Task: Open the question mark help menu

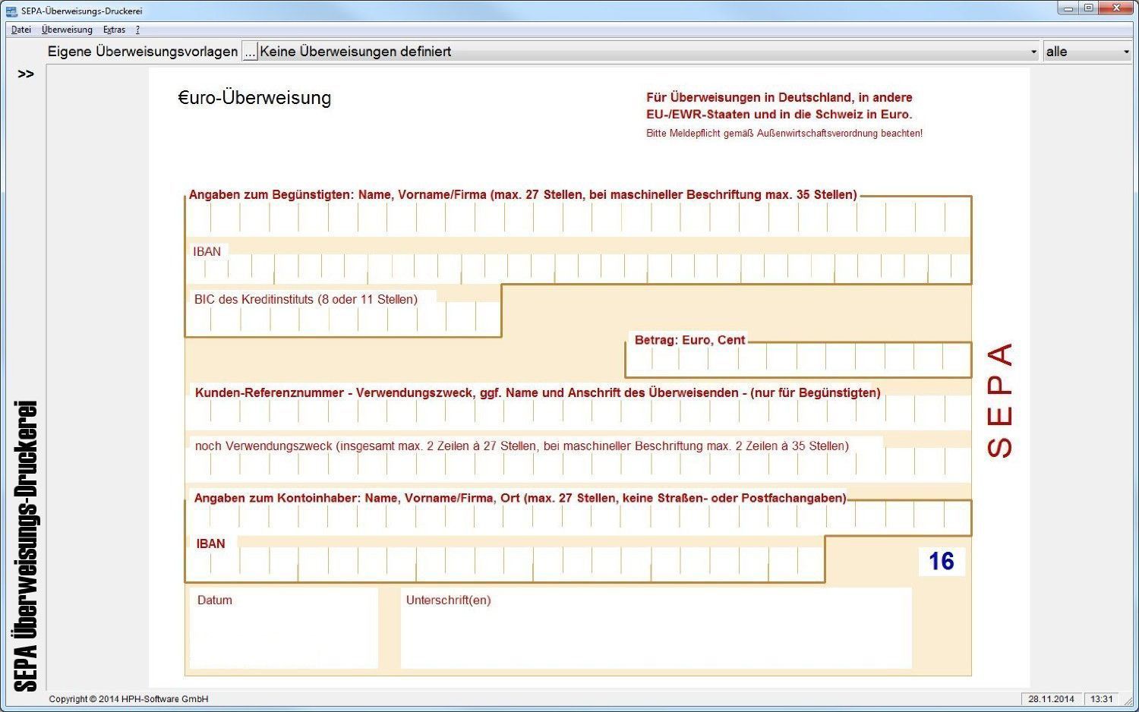Action: (137, 30)
